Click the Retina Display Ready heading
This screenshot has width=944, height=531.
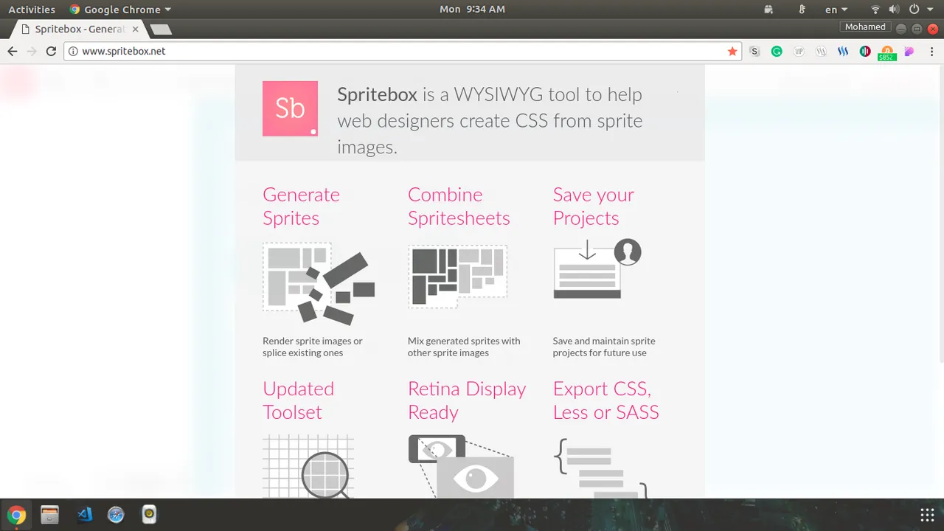(467, 400)
